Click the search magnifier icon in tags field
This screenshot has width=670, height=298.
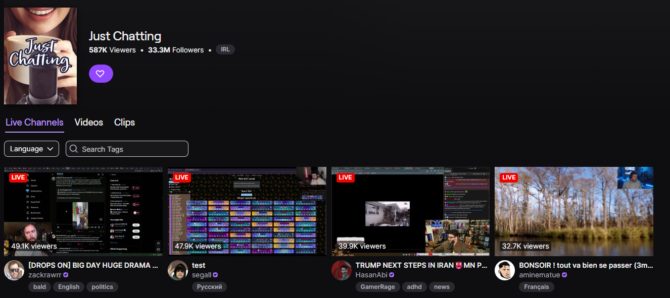[x=74, y=149]
